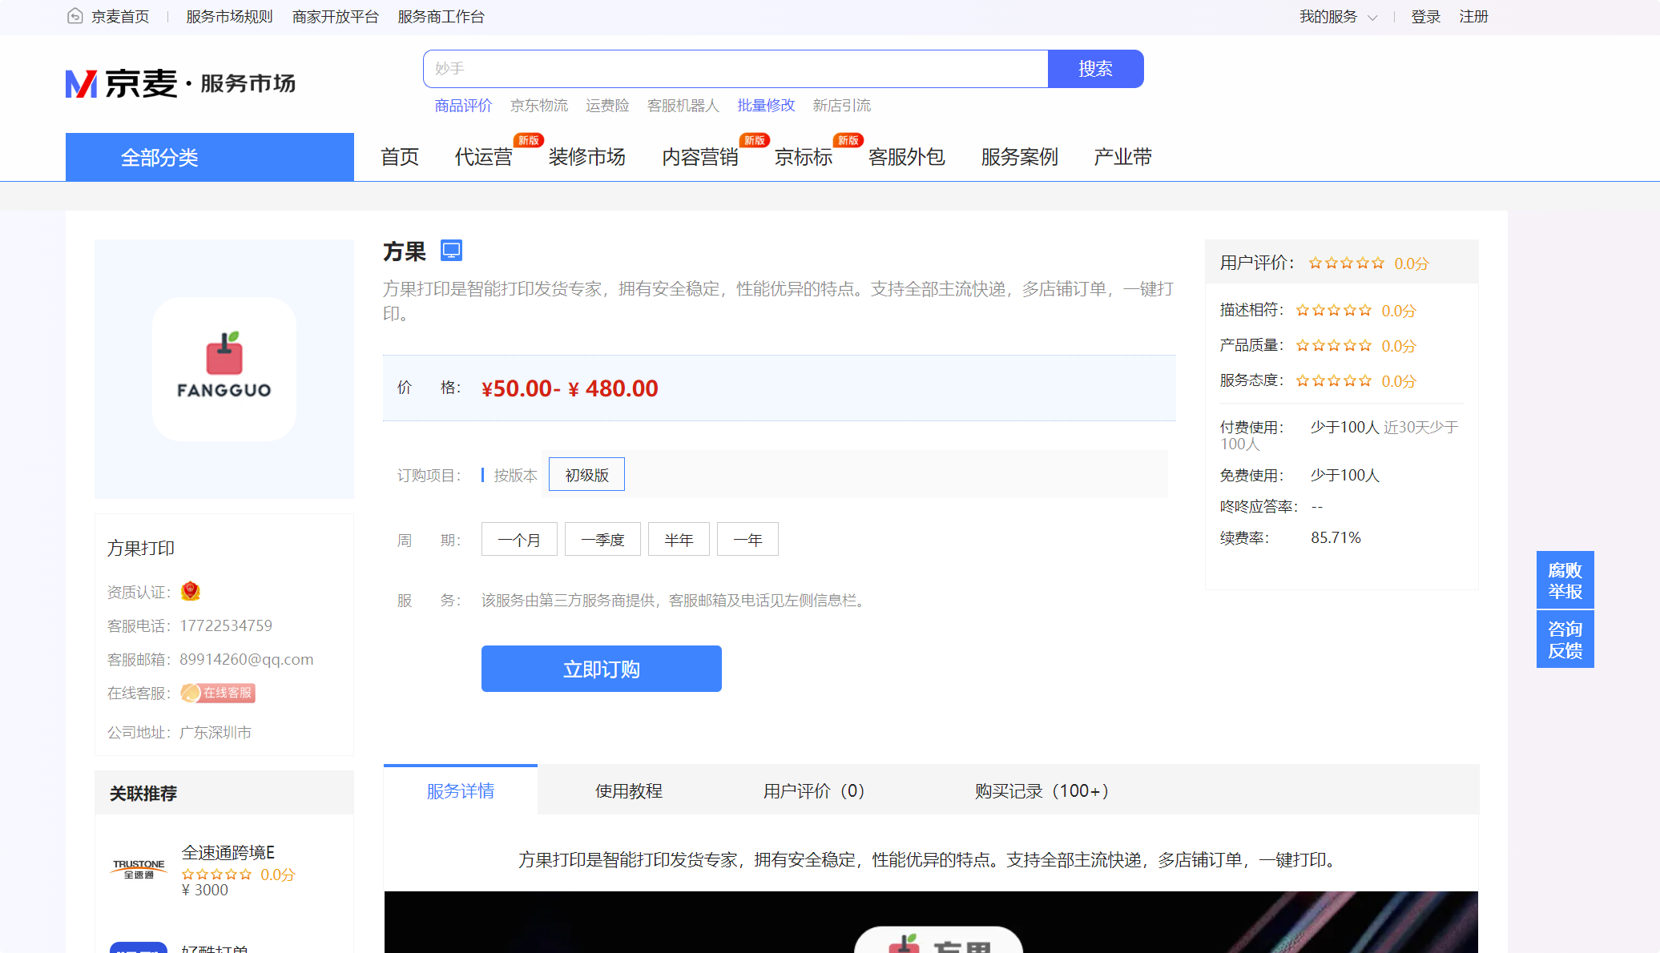The image size is (1660, 953).
Task: Choose the 一年 subscription period
Action: tap(747, 540)
